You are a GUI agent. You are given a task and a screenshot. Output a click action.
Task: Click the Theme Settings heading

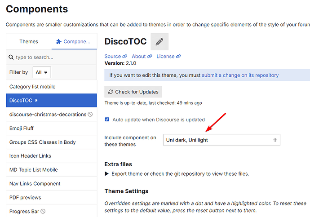[126, 191]
